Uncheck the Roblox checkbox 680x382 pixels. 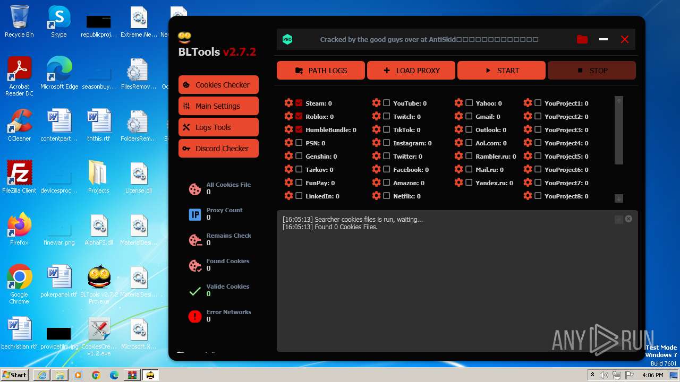[x=299, y=116]
